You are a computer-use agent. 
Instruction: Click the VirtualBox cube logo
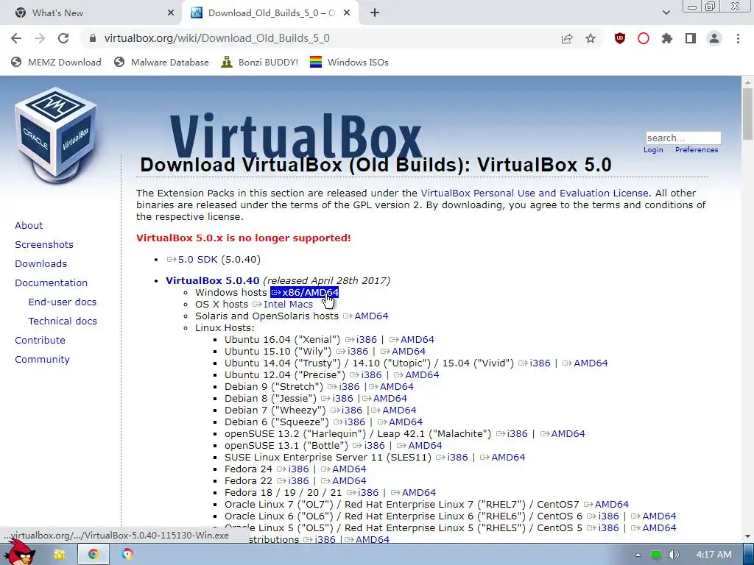[x=56, y=135]
